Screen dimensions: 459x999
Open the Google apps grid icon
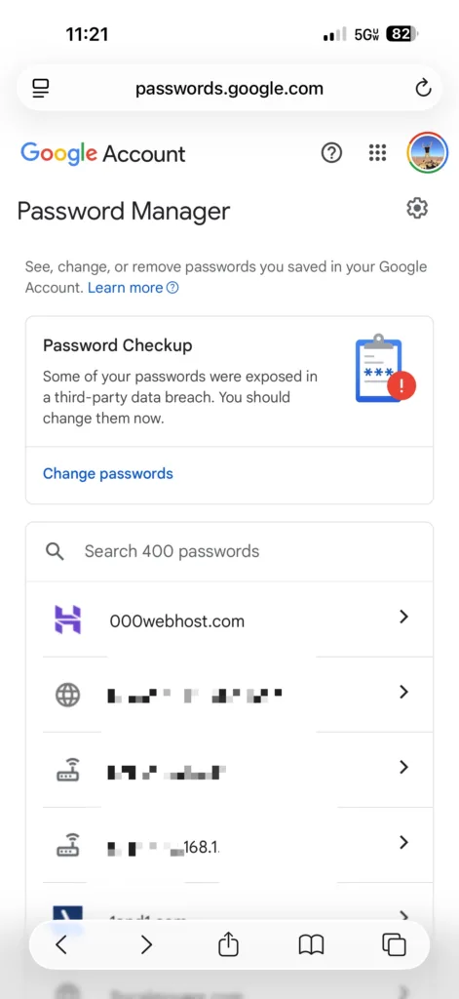(x=377, y=153)
